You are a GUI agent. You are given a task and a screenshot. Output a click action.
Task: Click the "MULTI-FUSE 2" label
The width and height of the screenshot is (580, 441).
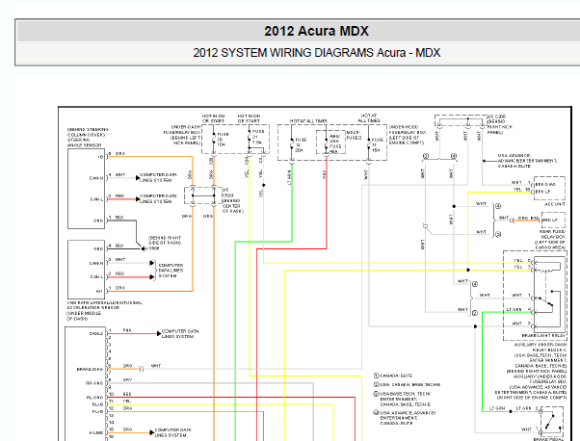(354, 136)
